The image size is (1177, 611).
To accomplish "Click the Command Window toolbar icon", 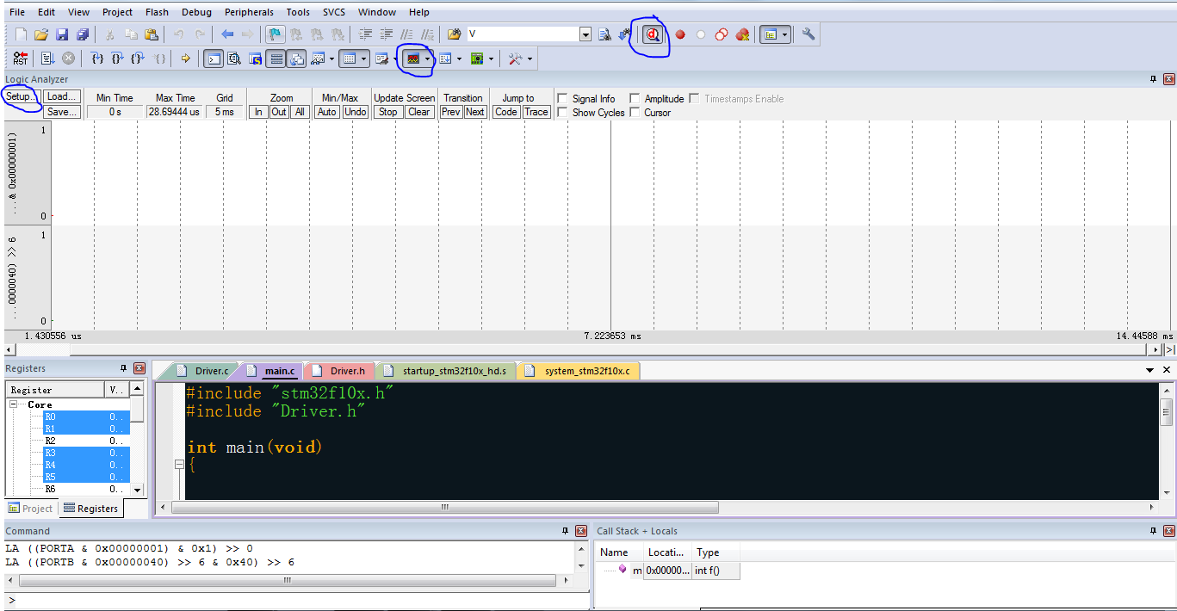I will 212,59.
